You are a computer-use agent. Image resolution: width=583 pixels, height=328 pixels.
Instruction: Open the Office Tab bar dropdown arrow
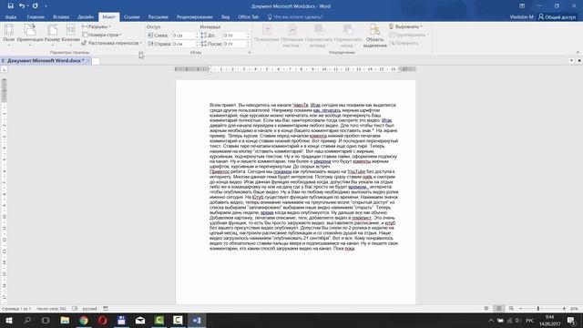(571, 61)
